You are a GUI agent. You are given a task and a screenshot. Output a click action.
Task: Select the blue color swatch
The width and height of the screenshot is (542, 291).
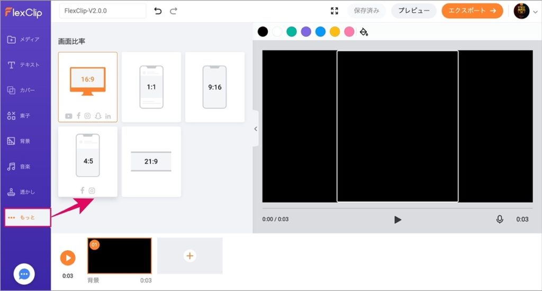(320, 31)
